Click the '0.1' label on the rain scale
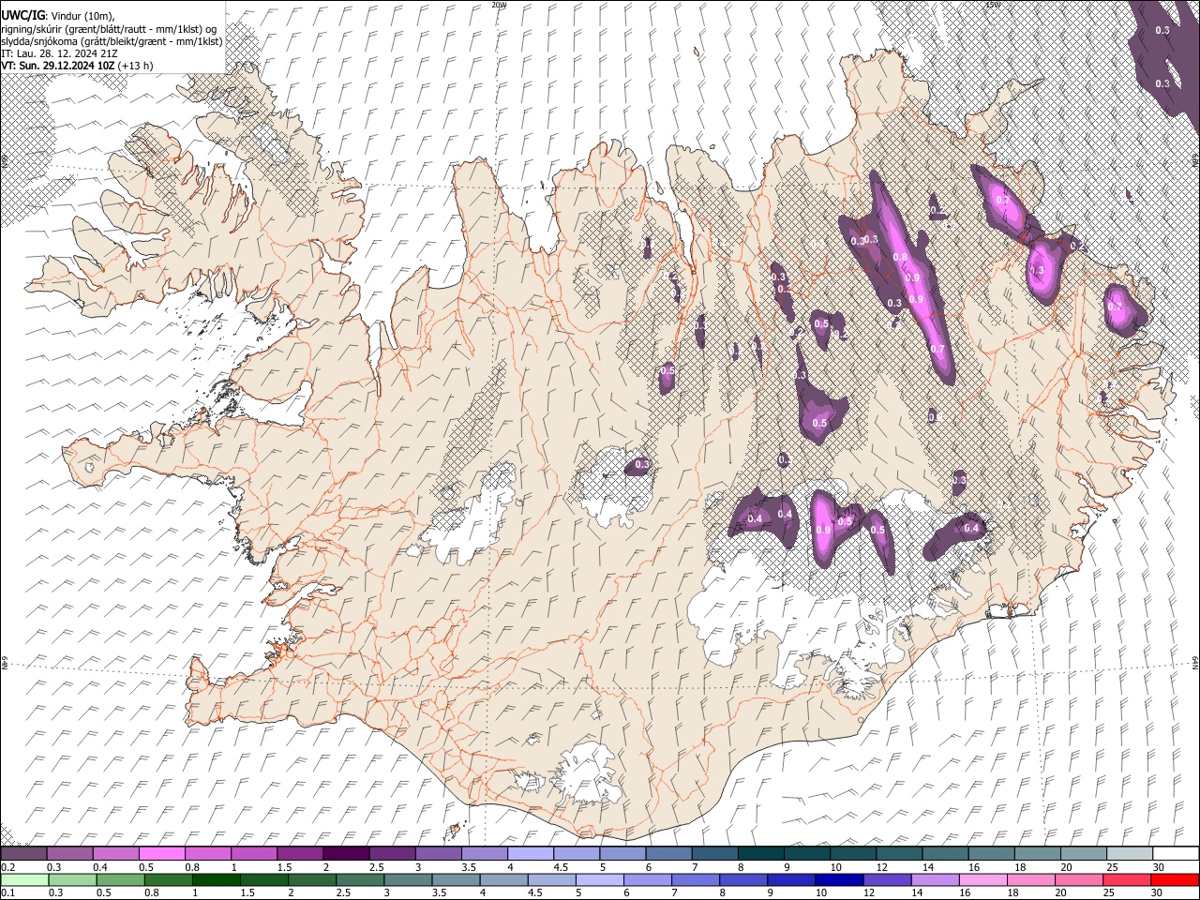Image resolution: width=1200 pixels, height=900 pixels. click(x=7, y=892)
